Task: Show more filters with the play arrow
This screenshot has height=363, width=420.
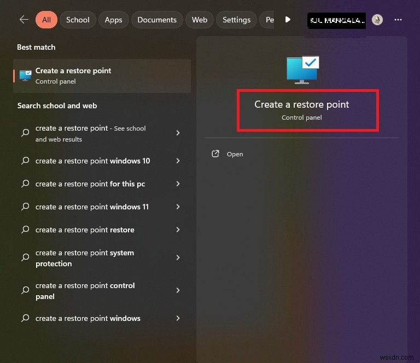Action: [x=288, y=20]
